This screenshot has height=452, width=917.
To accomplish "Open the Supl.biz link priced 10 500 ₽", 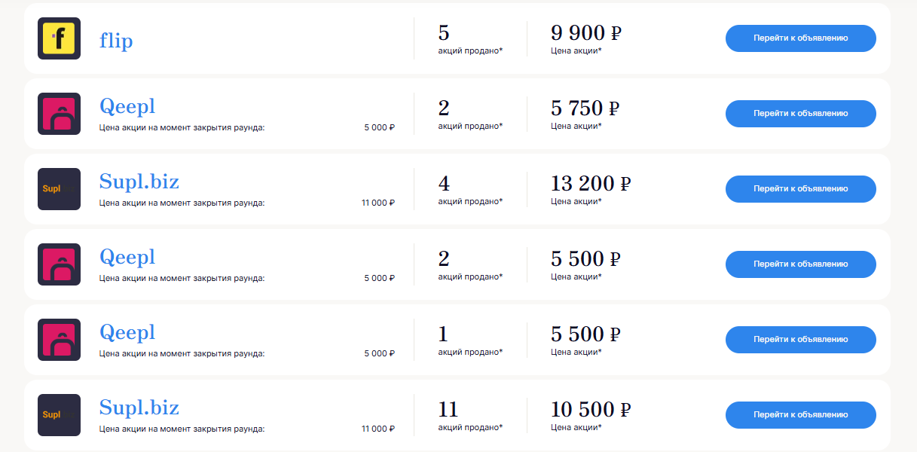I will (x=139, y=408).
